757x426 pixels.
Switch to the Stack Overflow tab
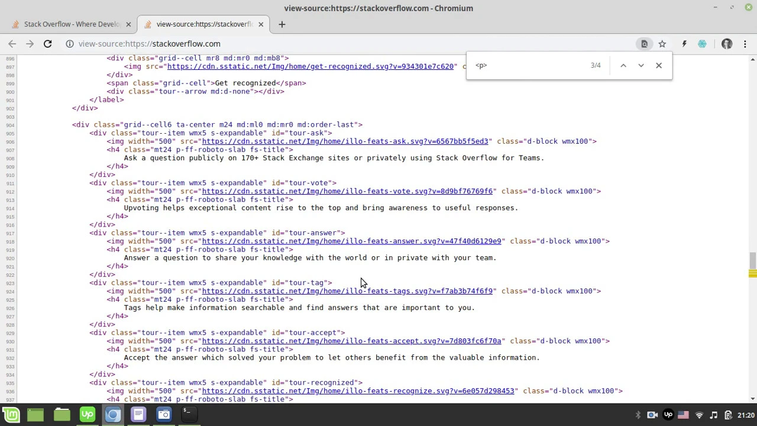pos(72,24)
